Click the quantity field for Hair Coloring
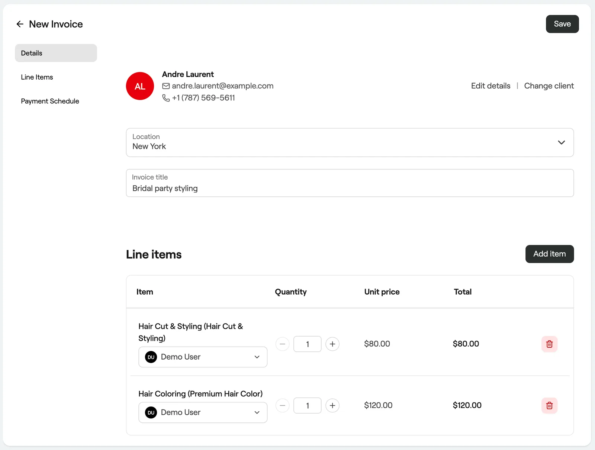The height and width of the screenshot is (450, 595). click(x=308, y=405)
